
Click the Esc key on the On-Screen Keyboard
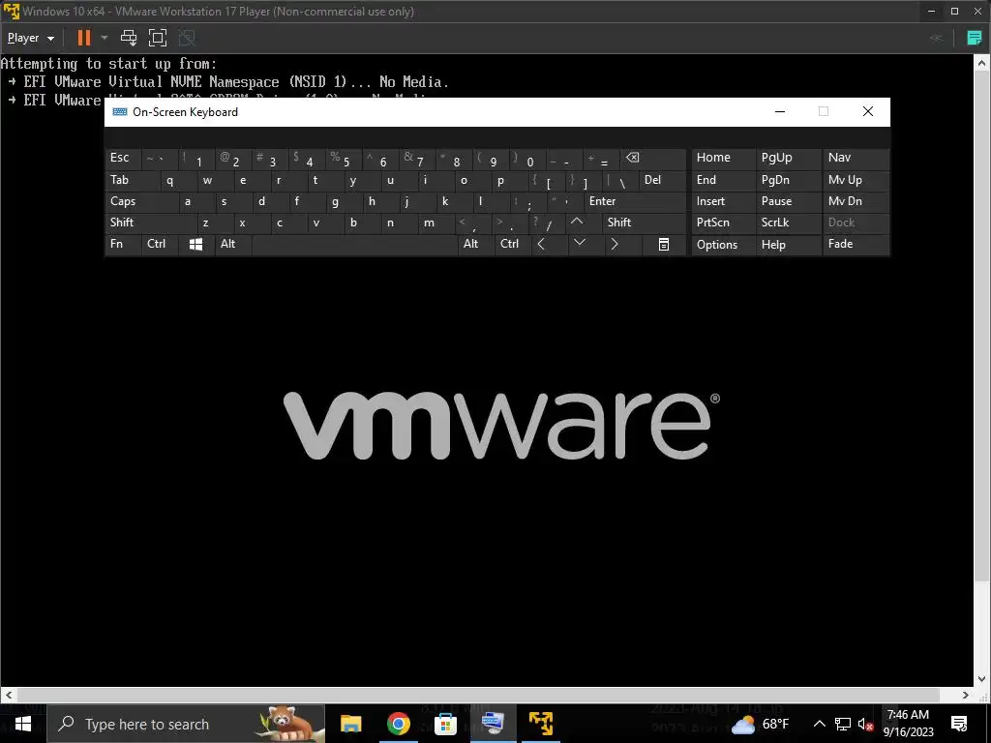point(123,158)
